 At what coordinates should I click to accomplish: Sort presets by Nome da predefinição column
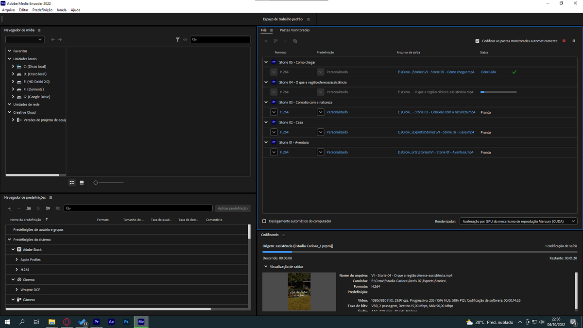26,220
